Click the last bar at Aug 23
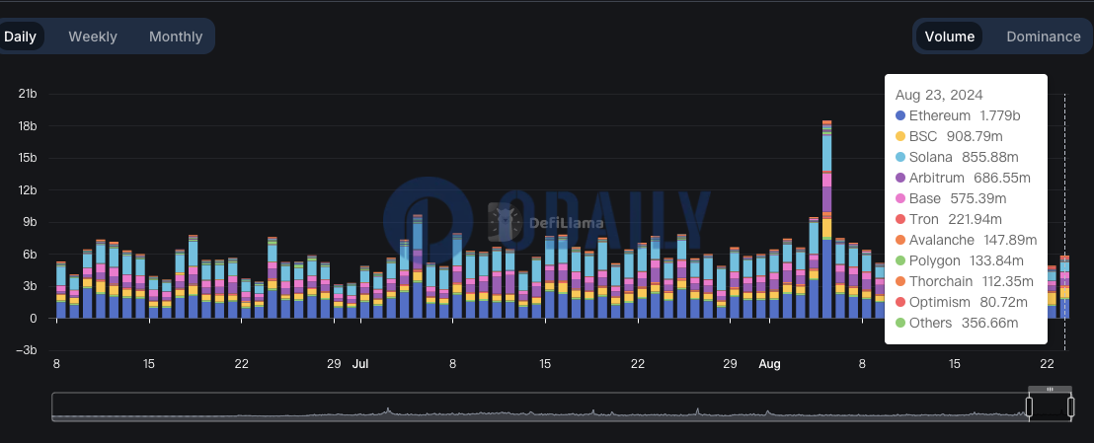Screen dimensions: 1094x443 point(1064,287)
